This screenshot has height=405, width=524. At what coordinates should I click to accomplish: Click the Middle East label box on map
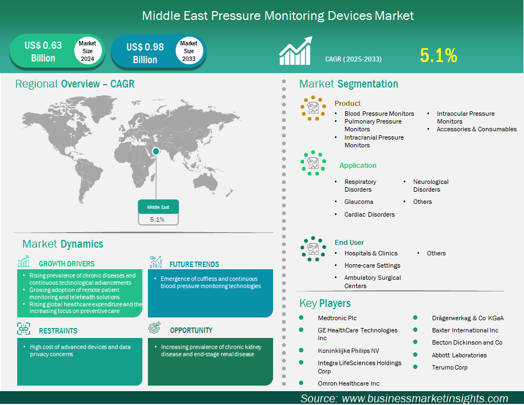(x=158, y=207)
